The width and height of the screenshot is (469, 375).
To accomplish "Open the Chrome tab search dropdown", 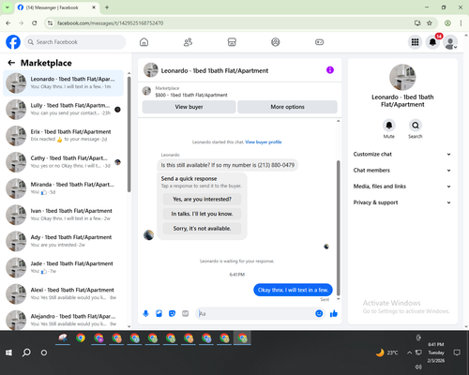I will (x=7, y=7).
